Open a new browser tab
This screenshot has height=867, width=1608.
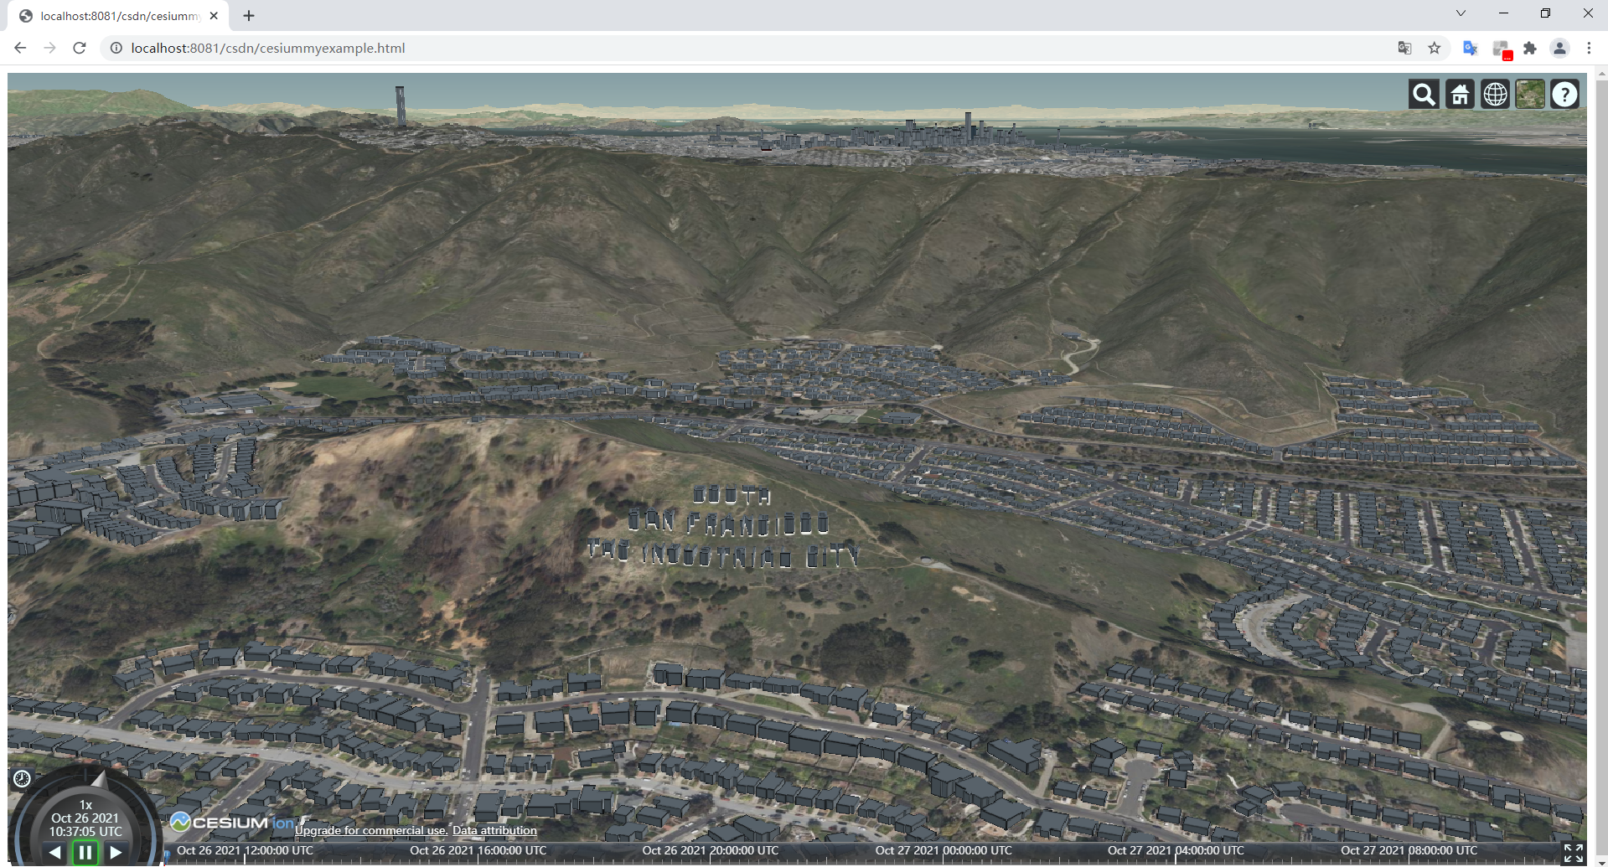coord(249,15)
